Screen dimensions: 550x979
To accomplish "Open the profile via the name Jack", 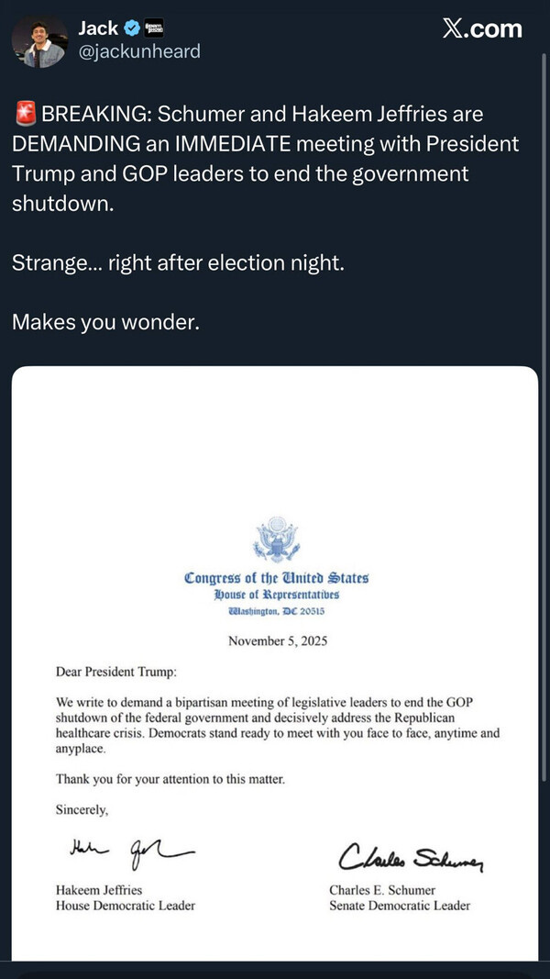I will (97, 28).
